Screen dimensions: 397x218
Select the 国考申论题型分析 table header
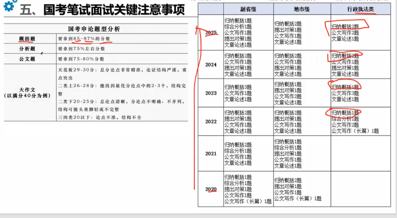(94, 29)
